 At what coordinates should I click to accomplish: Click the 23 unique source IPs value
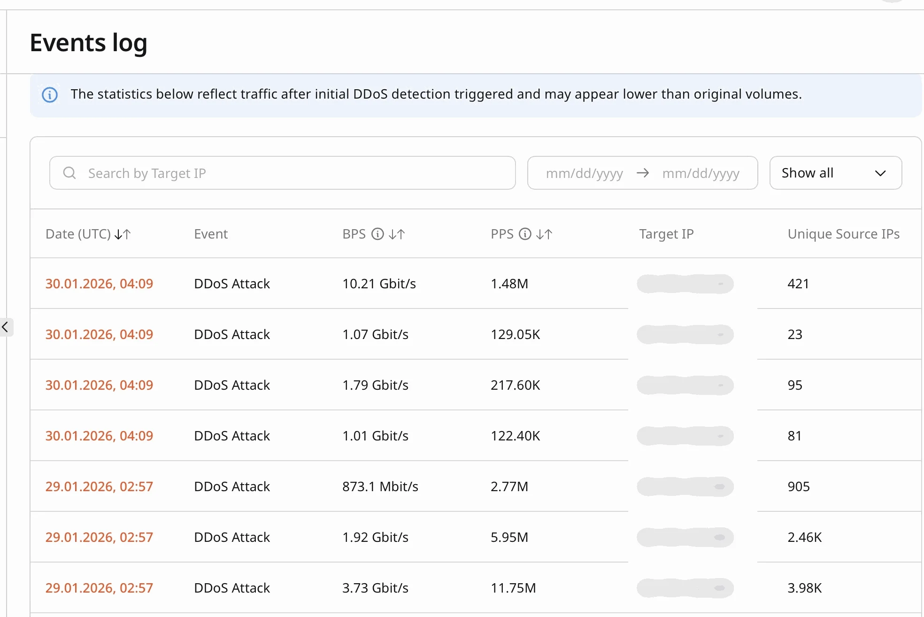pyautogui.click(x=795, y=334)
